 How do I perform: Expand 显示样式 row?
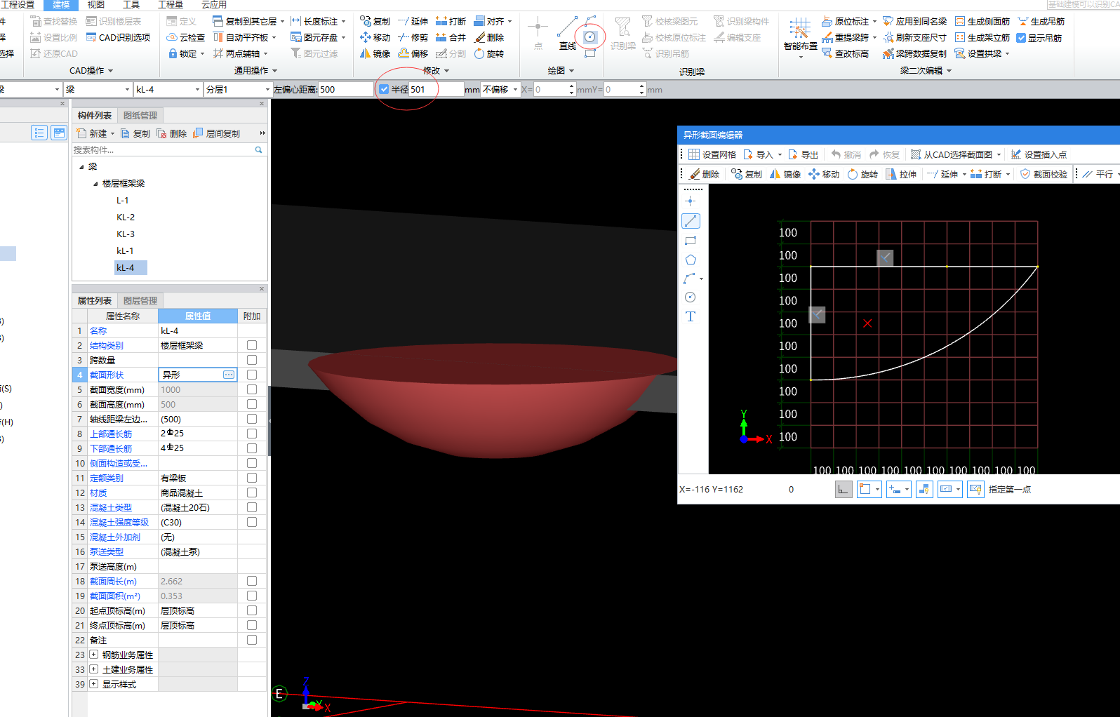(93, 684)
